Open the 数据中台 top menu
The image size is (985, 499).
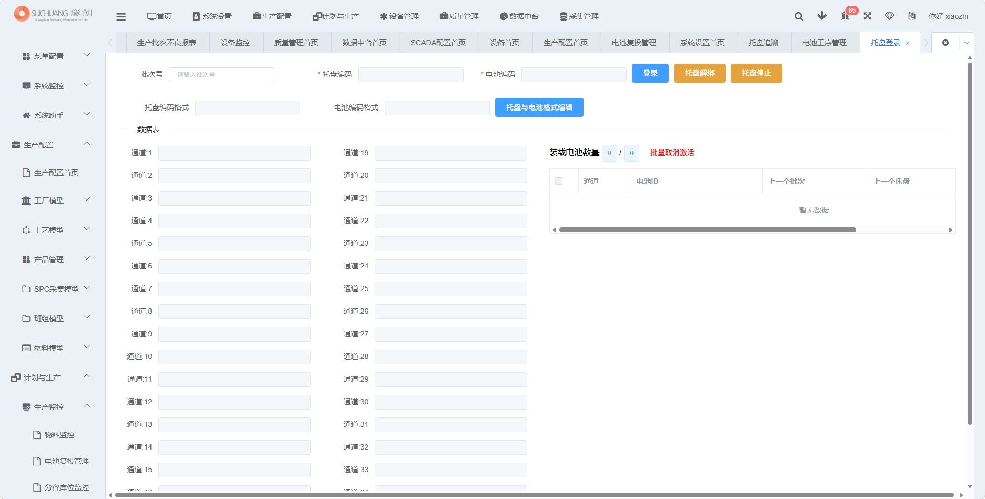coord(519,16)
